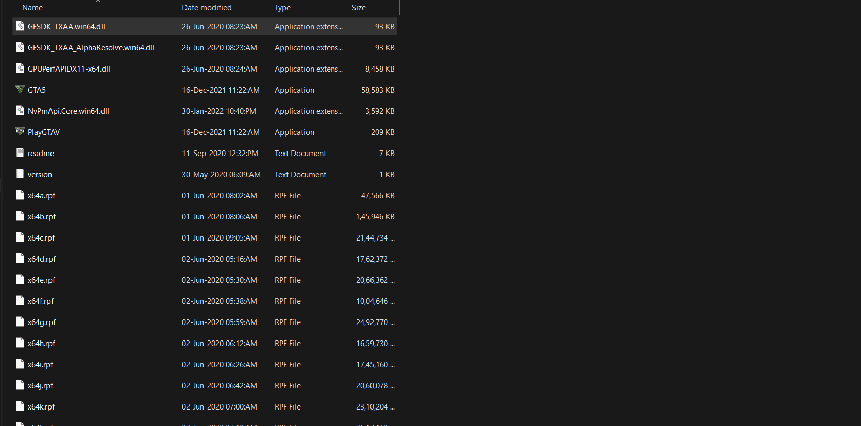Select the file named GFSDK_TXAA.win64.dll
This screenshot has width=861, height=426.
coord(66,27)
